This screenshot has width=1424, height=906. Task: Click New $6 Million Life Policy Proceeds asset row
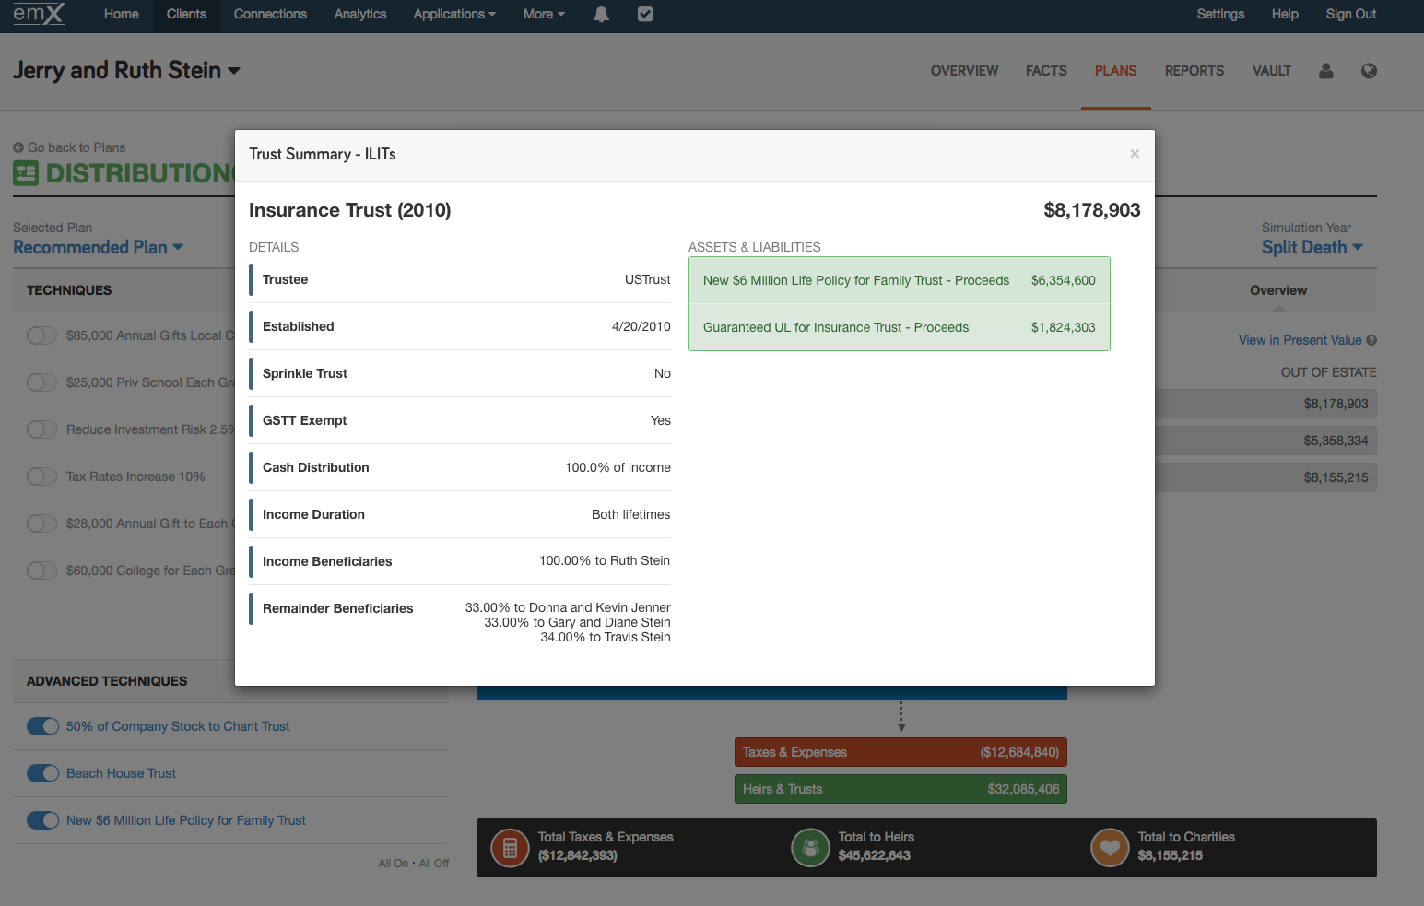tap(899, 280)
